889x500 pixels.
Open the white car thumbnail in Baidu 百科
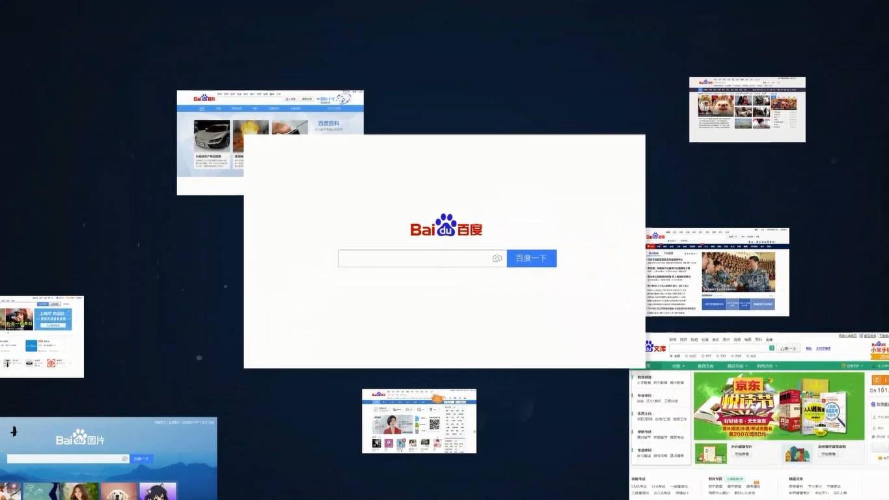[212, 135]
